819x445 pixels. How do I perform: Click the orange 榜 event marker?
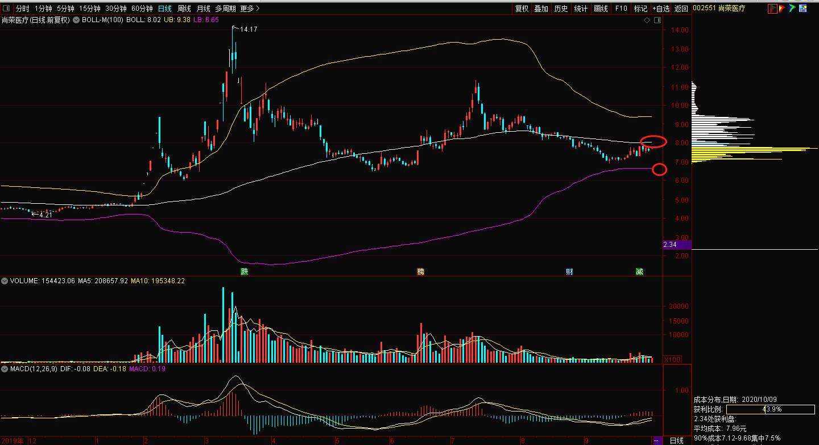tap(421, 271)
